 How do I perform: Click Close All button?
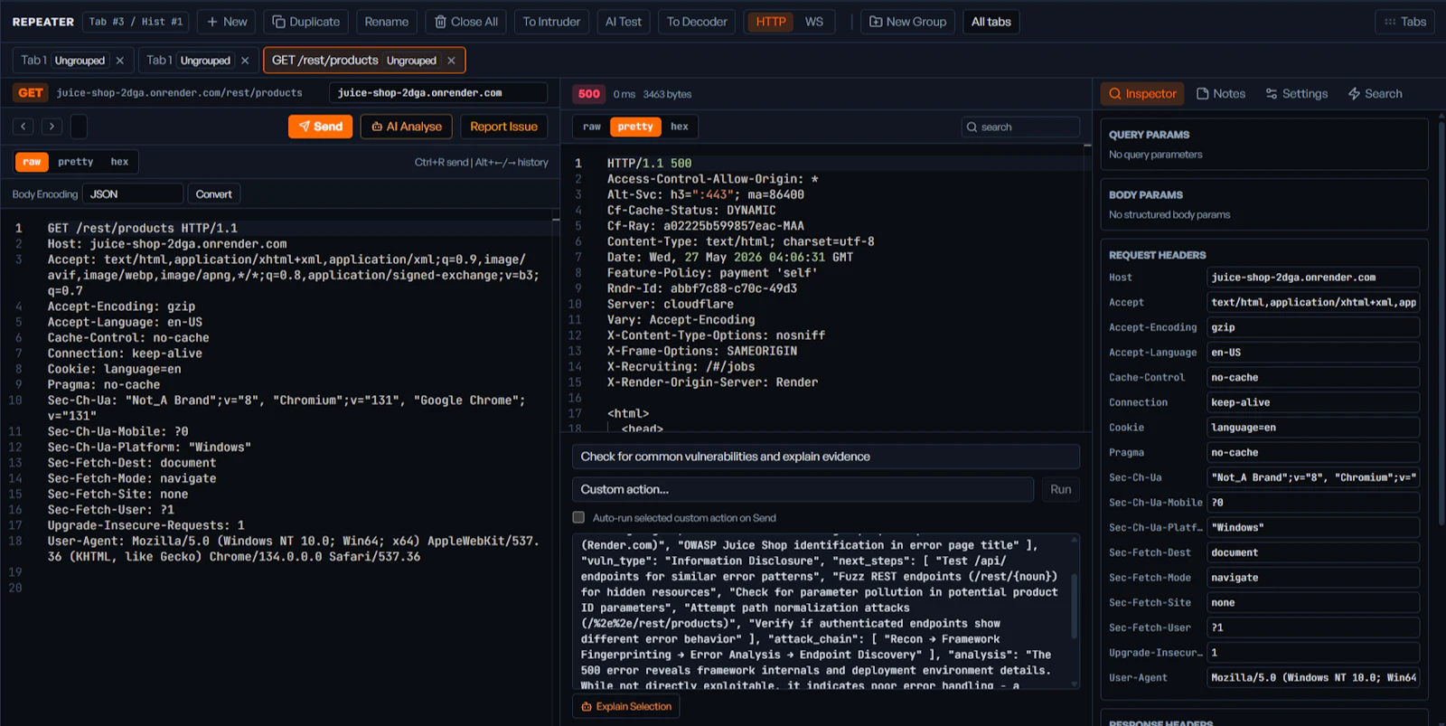466,22
